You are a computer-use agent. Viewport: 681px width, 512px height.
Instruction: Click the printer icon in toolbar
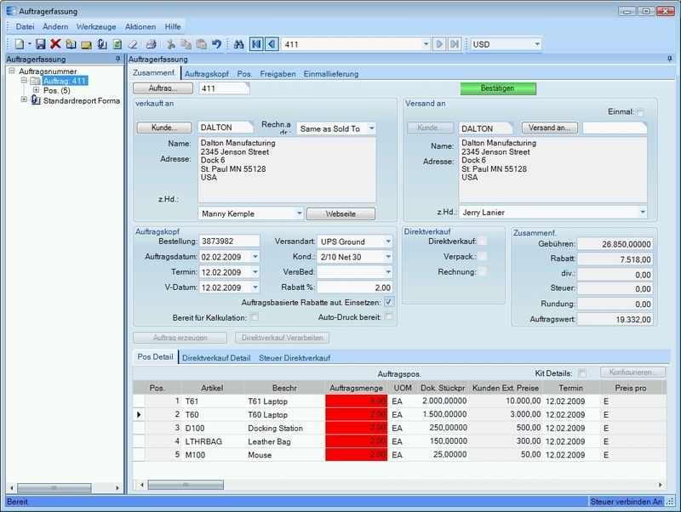(151, 44)
